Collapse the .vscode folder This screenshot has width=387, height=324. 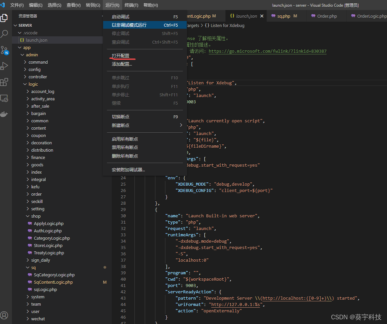click(20, 33)
